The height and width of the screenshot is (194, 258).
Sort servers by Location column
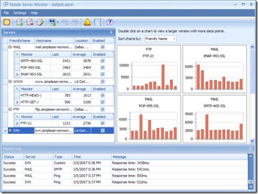[82, 40]
